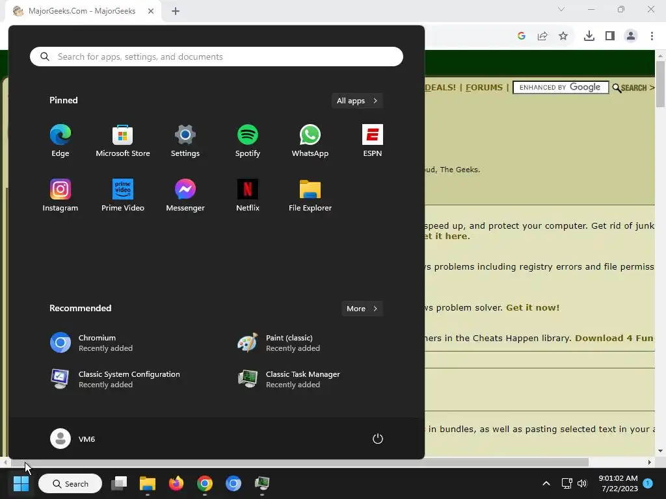Bookmark this page with the star

(563, 36)
